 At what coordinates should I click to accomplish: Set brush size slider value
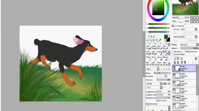[163, 73]
